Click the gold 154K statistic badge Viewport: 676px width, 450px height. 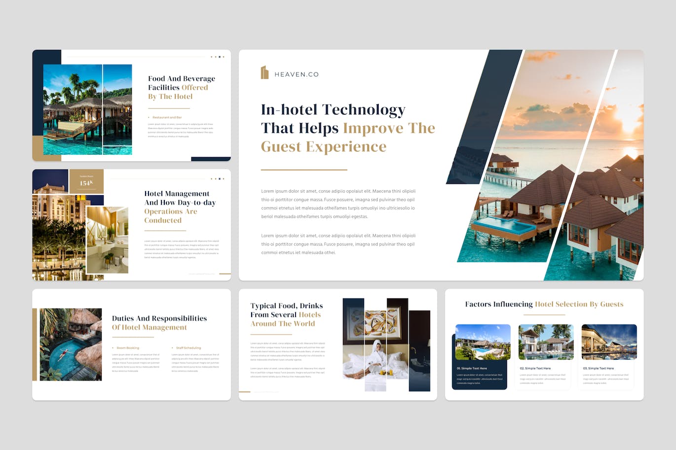pyautogui.click(x=86, y=181)
